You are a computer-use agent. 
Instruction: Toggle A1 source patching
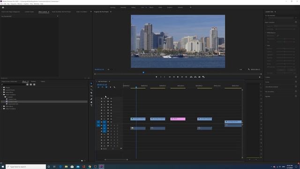tap(98, 125)
